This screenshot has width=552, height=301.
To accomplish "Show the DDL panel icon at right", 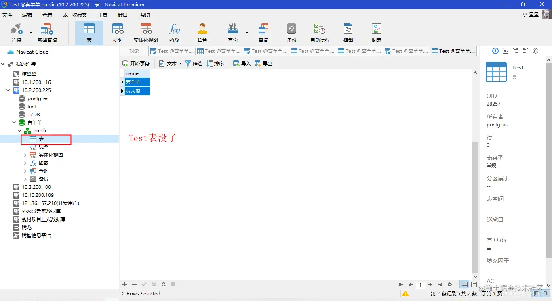I will (506, 51).
